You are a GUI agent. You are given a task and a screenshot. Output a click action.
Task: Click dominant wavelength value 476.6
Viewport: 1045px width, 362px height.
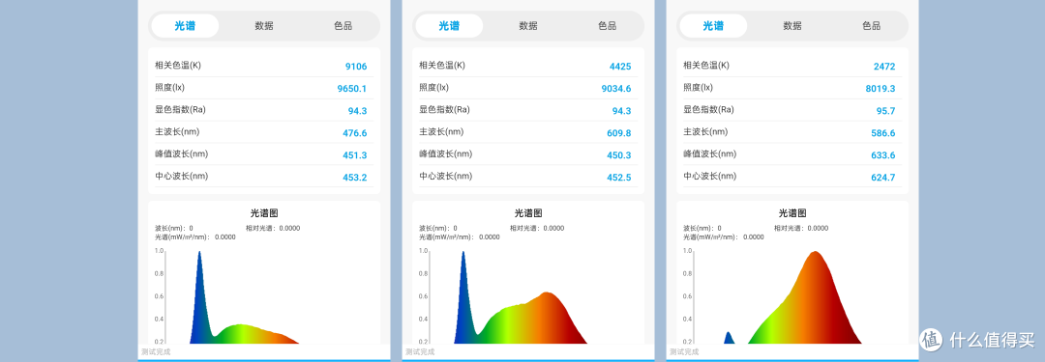pyautogui.click(x=354, y=133)
